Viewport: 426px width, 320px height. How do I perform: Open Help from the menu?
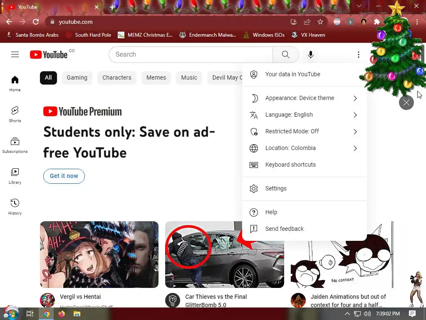[x=304, y=212]
